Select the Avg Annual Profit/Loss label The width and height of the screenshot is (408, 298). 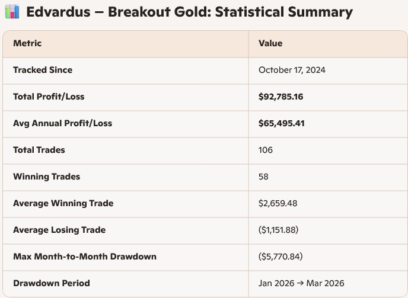[62, 123]
